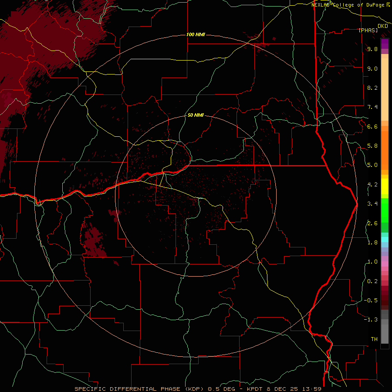The width and height of the screenshot is (392, 392).
Task: Click the -0.5 scale value
Action: point(371,301)
